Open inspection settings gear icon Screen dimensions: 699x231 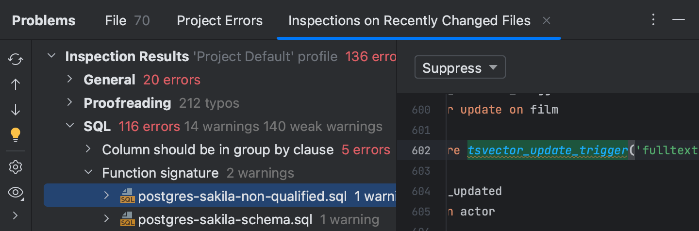(16, 167)
